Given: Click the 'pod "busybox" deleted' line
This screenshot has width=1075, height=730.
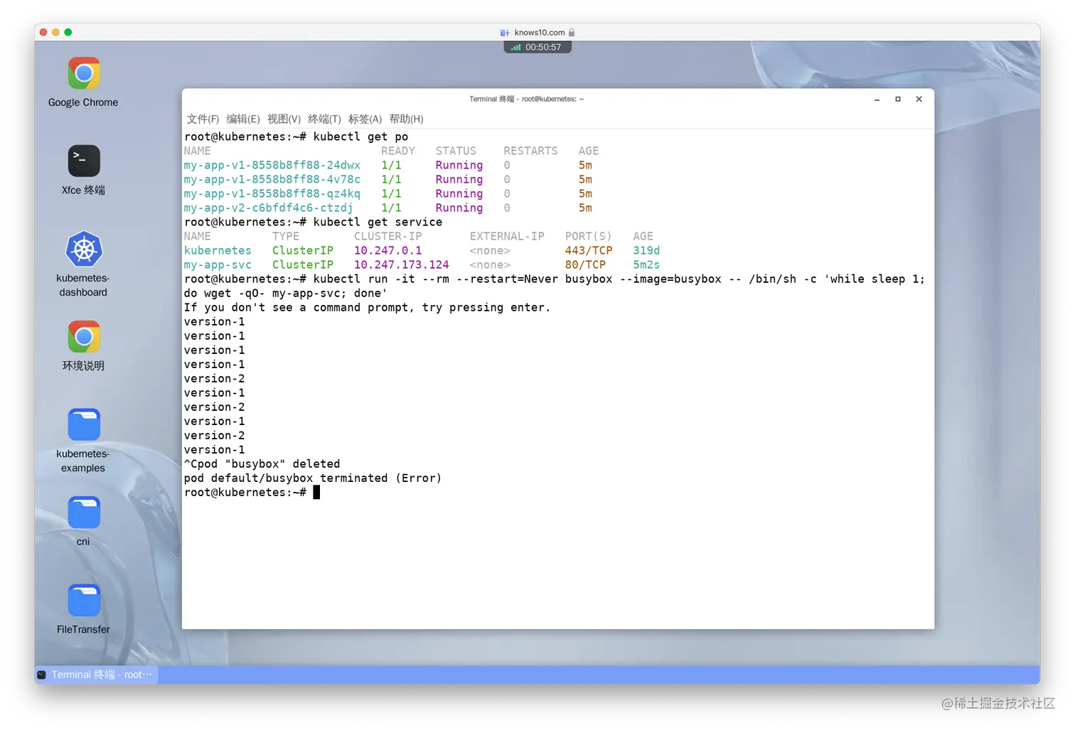Looking at the screenshot, I should 262,463.
